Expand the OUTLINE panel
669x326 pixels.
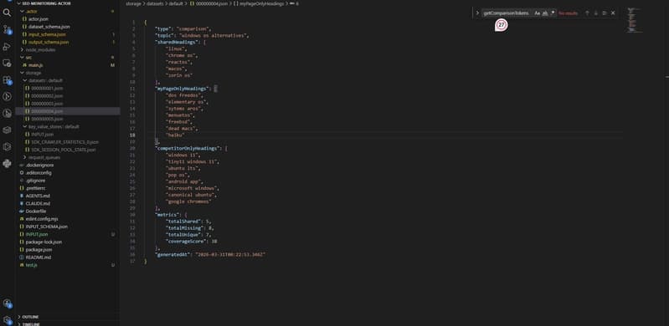tap(30, 317)
